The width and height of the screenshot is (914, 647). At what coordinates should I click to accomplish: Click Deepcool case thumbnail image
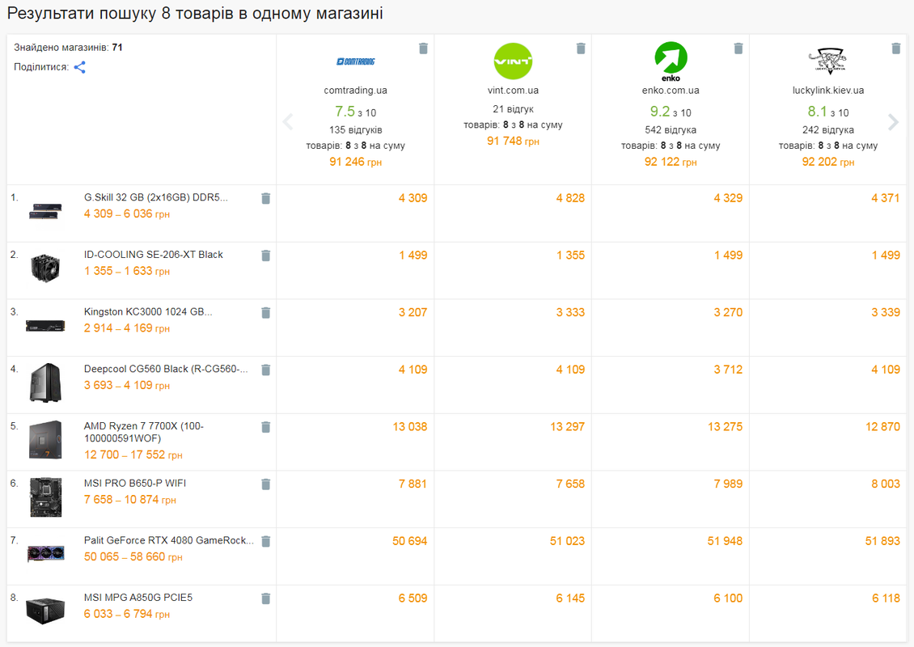45,383
